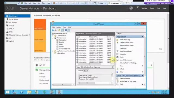Click Server Manager forward navigation arrow

[x=12, y=8]
